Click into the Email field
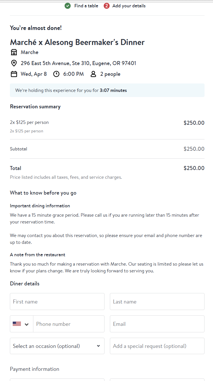The height and width of the screenshot is (381, 213). click(x=157, y=324)
